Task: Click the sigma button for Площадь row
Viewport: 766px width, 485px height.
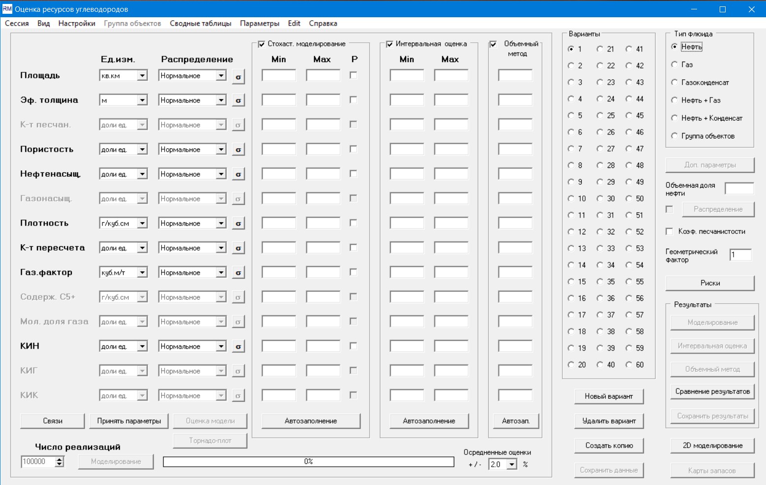Action: click(238, 76)
